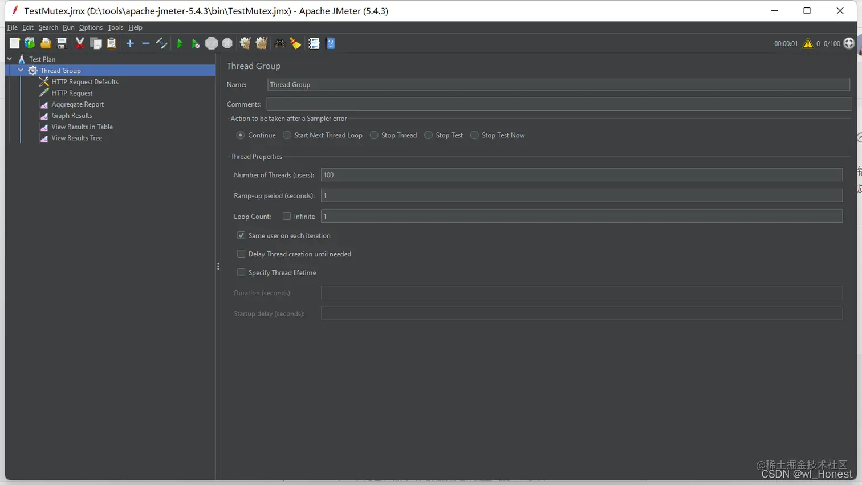
Task: Open Search with the binoculars icon
Action: coord(279,43)
